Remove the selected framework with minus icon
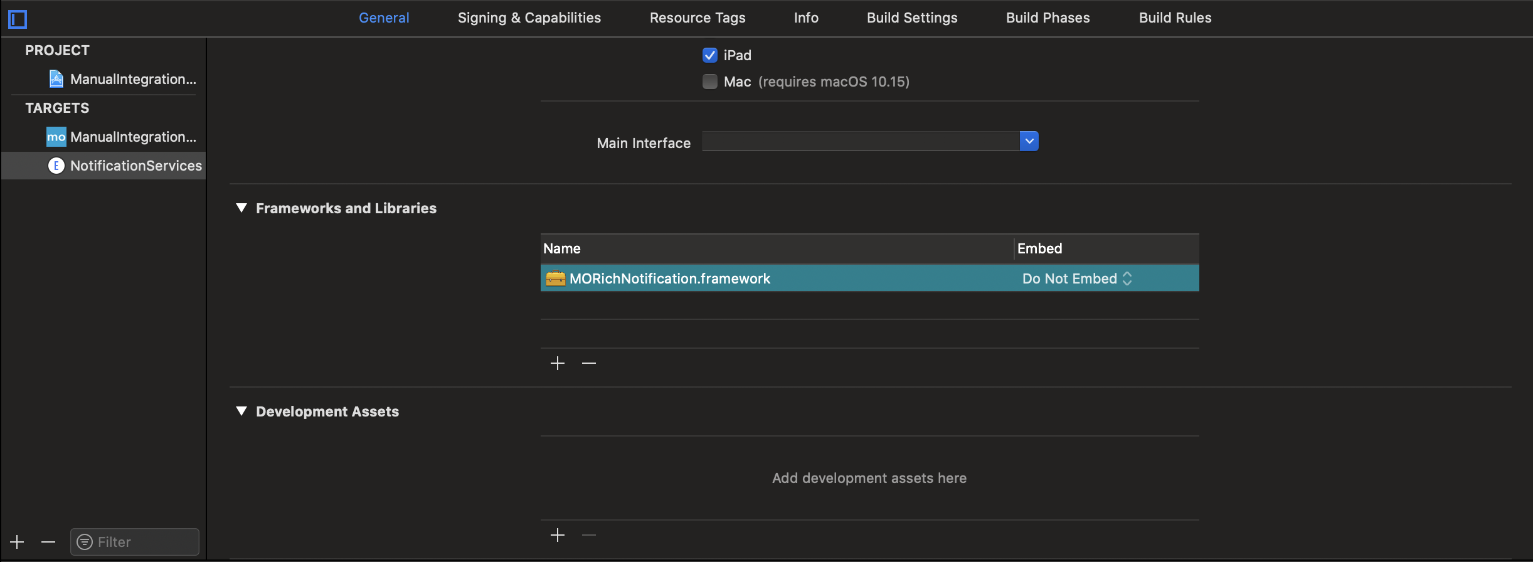Image resolution: width=1533 pixels, height=562 pixels. tap(588, 363)
